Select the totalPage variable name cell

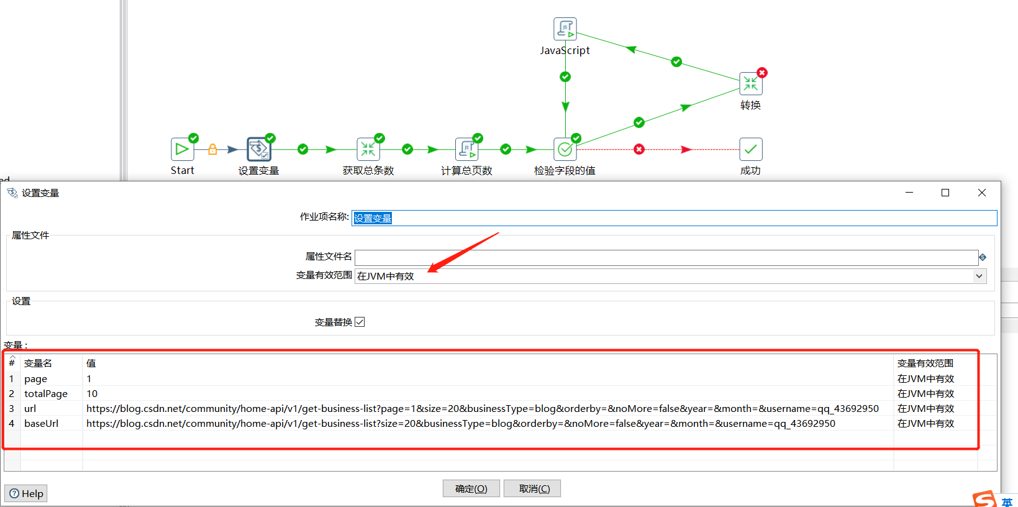tap(52, 393)
